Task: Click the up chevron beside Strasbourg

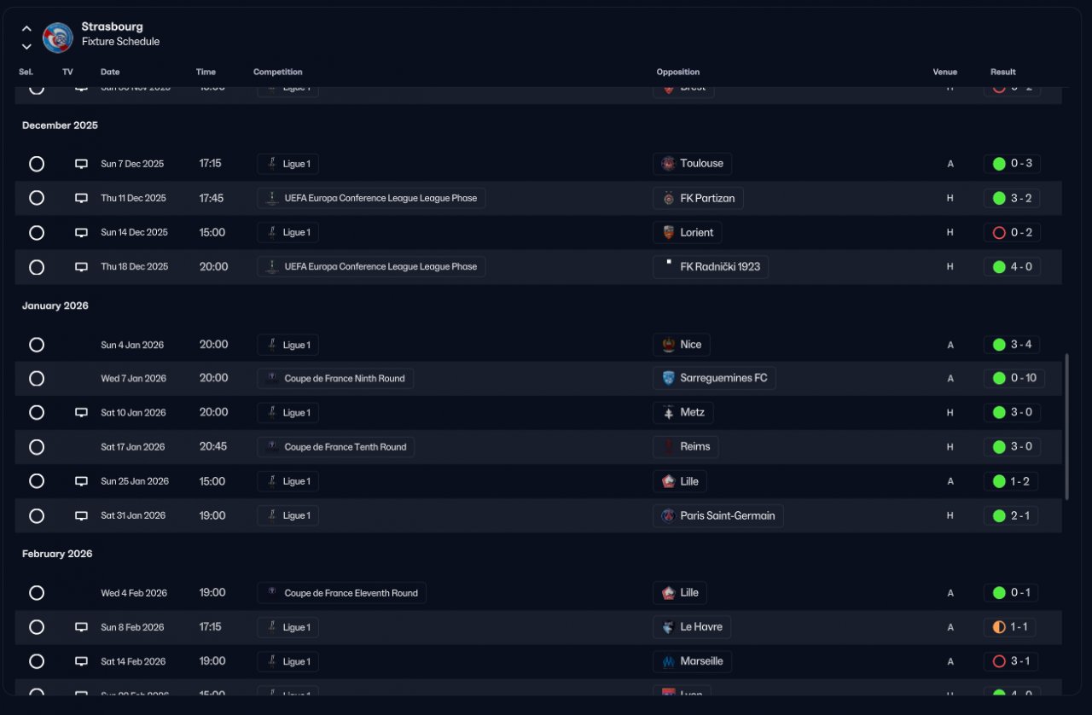Action: [x=26, y=28]
